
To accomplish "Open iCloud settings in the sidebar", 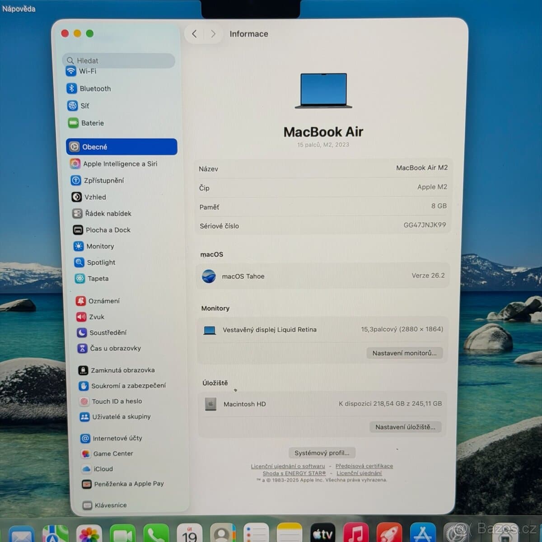I will [97, 469].
